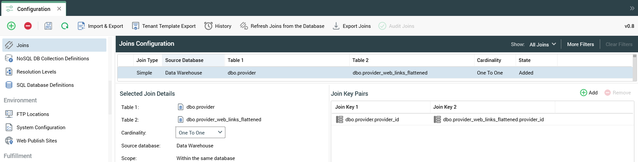Click Export Joins download icon
The height and width of the screenshot is (162, 638).
(x=336, y=26)
